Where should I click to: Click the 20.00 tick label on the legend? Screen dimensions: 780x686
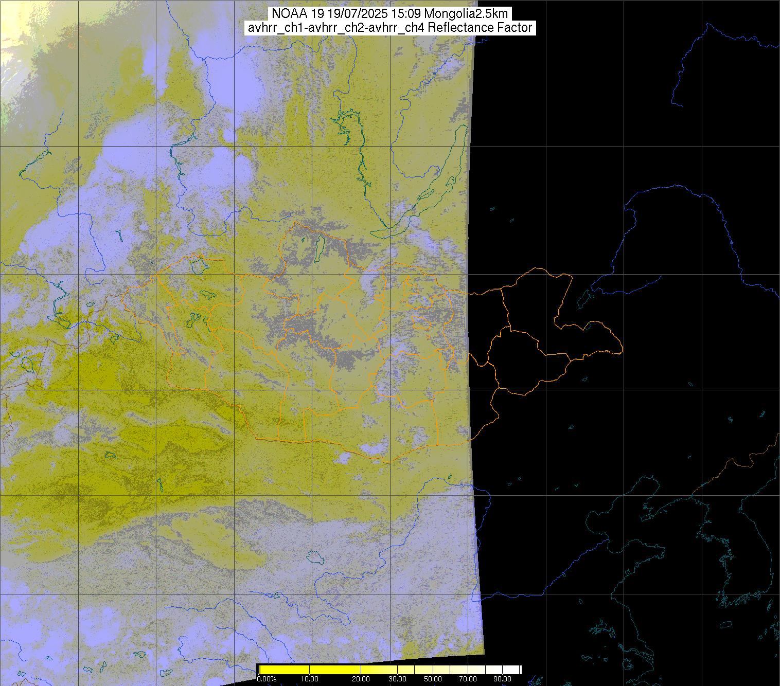pos(361,679)
